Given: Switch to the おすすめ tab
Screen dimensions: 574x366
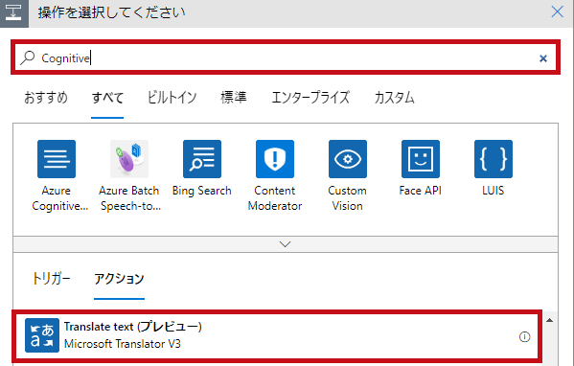Looking at the screenshot, I should tap(46, 98).
